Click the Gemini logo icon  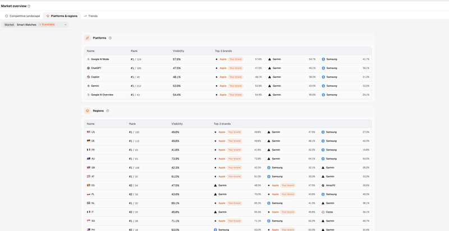coord(89,86)
